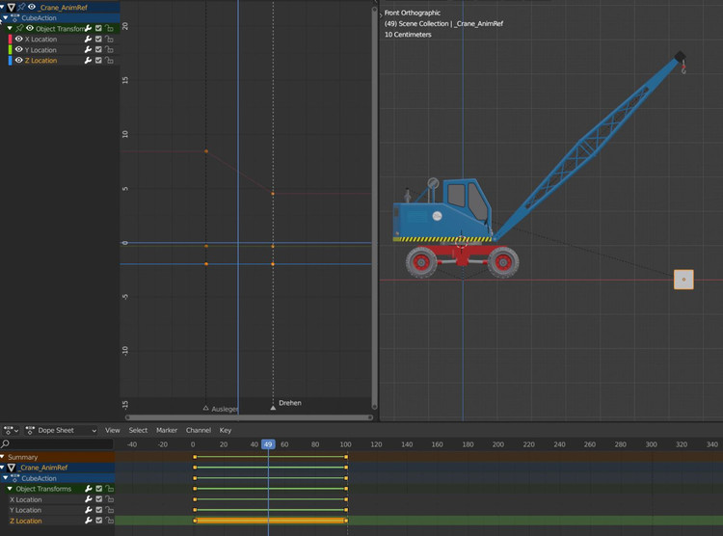Click the magnifier icon in Dope Sheet search
The image size is (723, 536).
click(x=6, y=443)
